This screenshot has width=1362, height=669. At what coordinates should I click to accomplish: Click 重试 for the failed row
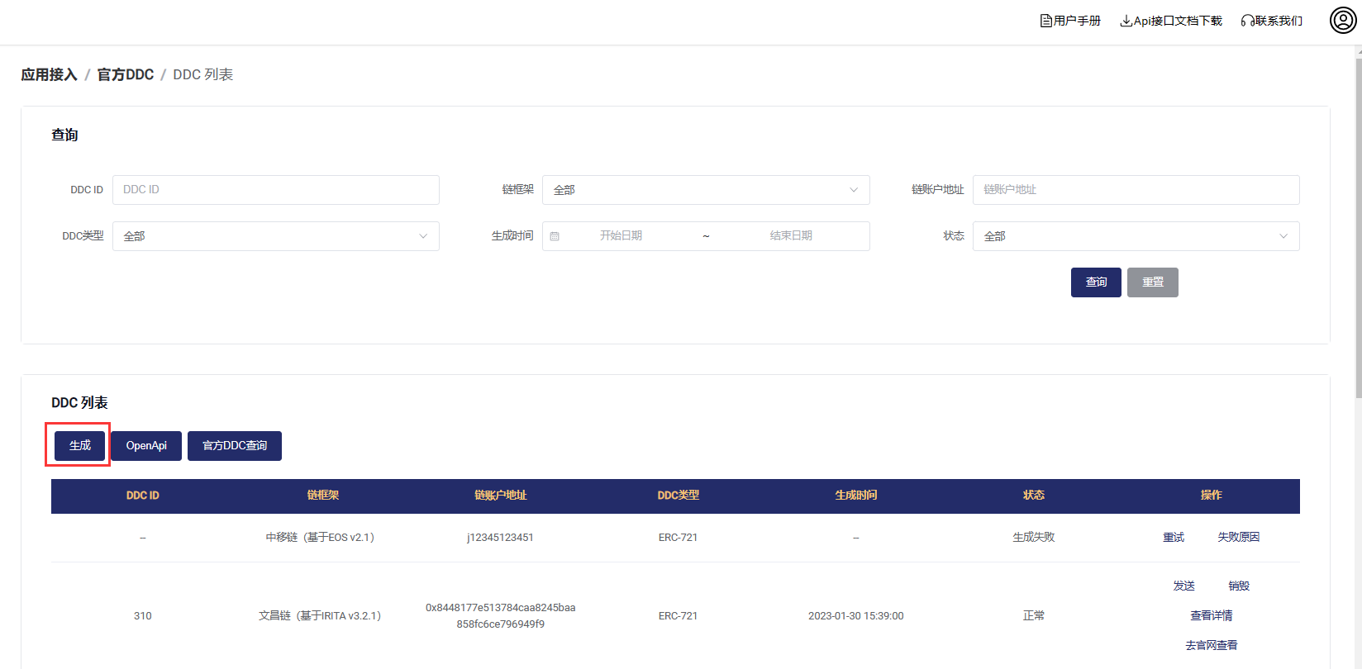(1174, 538)
